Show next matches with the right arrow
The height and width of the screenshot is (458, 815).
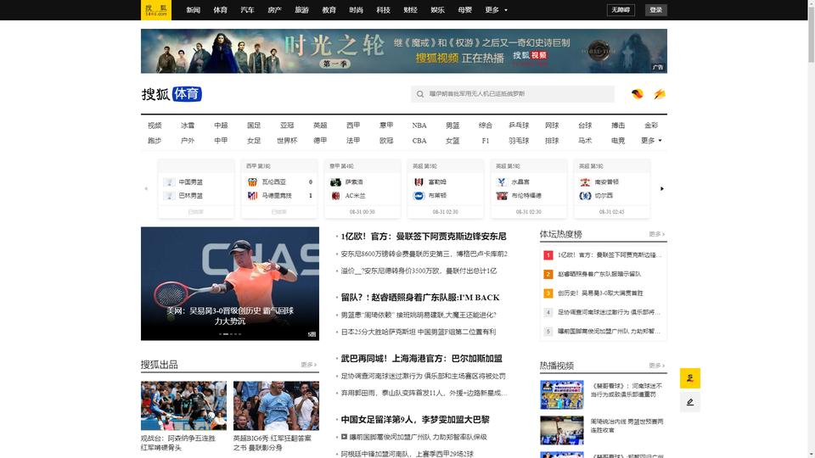pyautogui.click(x=661, y=188)
